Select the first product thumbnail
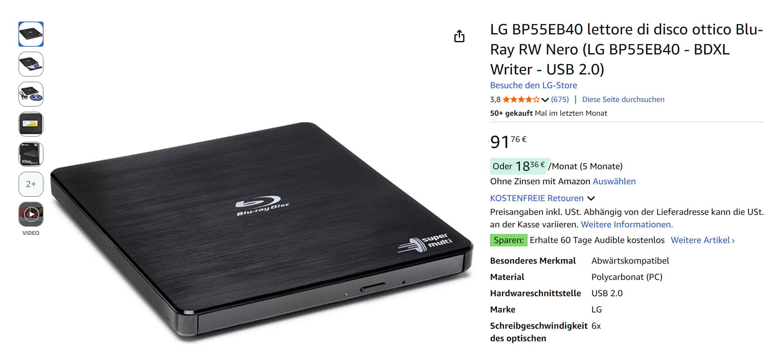This screenshot has width=764, height=345. [31, 34]
